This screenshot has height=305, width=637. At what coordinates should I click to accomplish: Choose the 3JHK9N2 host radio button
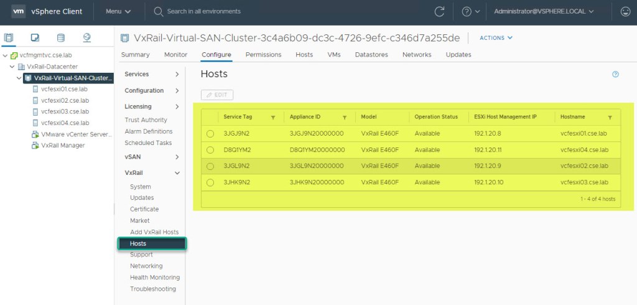coord(210,183)
